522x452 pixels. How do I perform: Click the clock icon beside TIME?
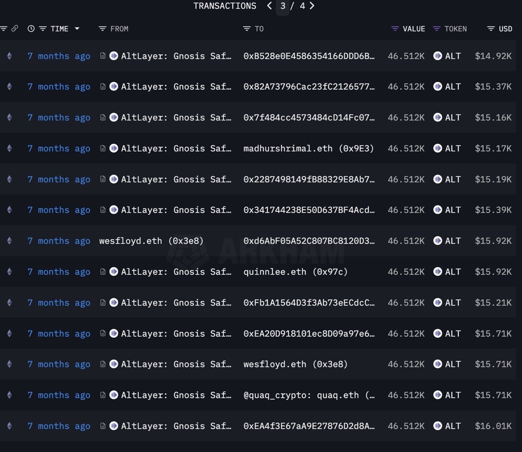tap(31, 29)
